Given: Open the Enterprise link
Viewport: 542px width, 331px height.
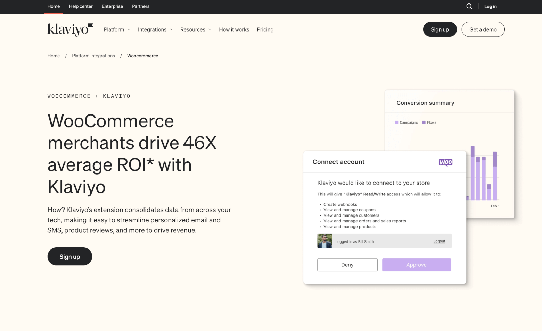Looking at the screenshot, I should coord(112,6).
